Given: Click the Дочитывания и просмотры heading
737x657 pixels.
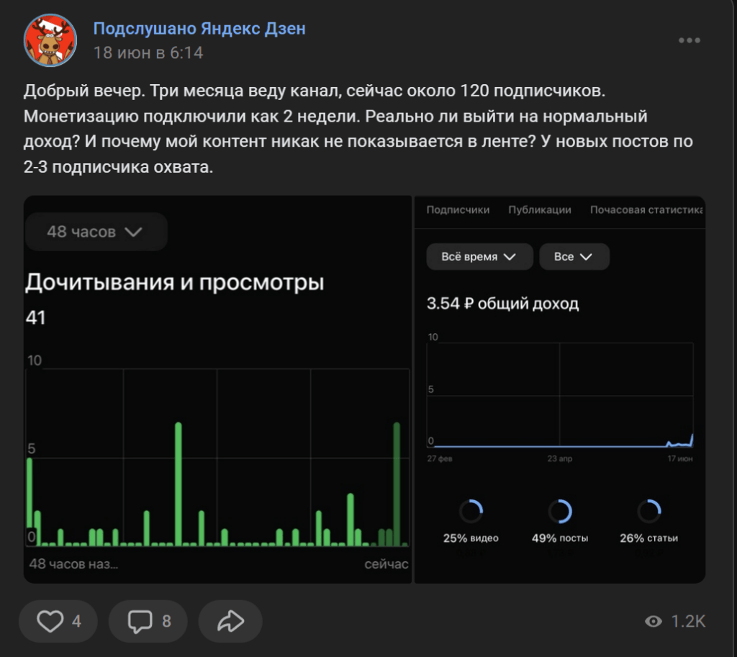Looking at the screenshot, I should coord(174,282).
